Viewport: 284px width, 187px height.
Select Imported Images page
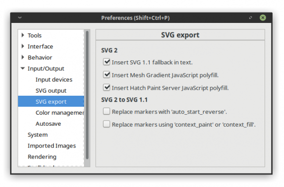coord(52,146)
